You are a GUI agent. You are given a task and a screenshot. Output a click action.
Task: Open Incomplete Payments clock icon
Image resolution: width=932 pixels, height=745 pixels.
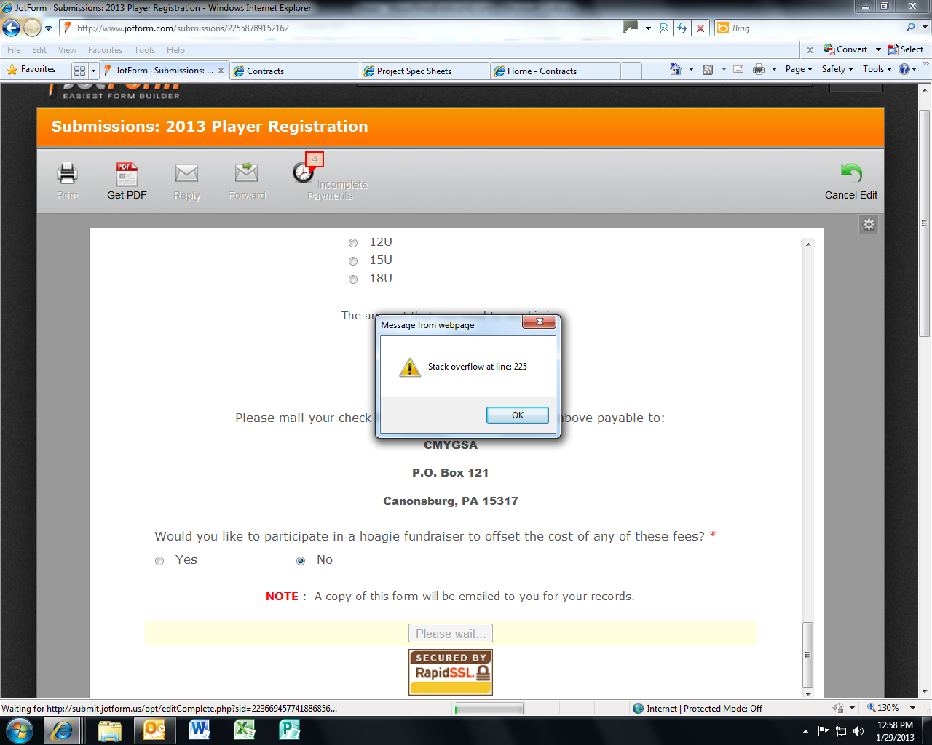pos(304,172)
